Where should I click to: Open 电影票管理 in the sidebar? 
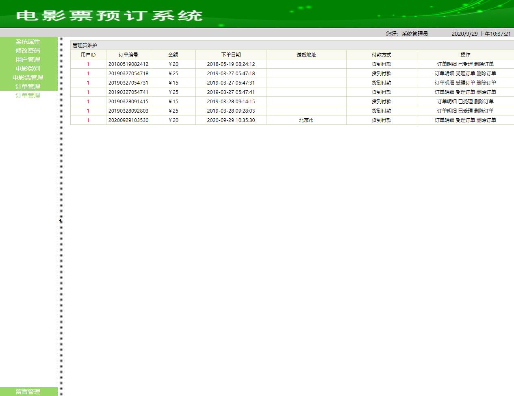(28, 78)
